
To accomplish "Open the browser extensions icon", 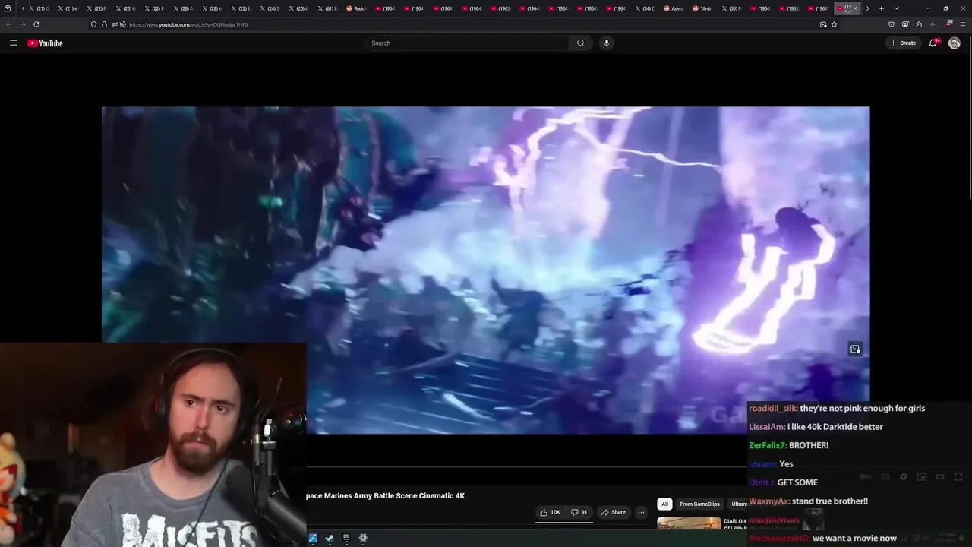I will tap(919, 24).
